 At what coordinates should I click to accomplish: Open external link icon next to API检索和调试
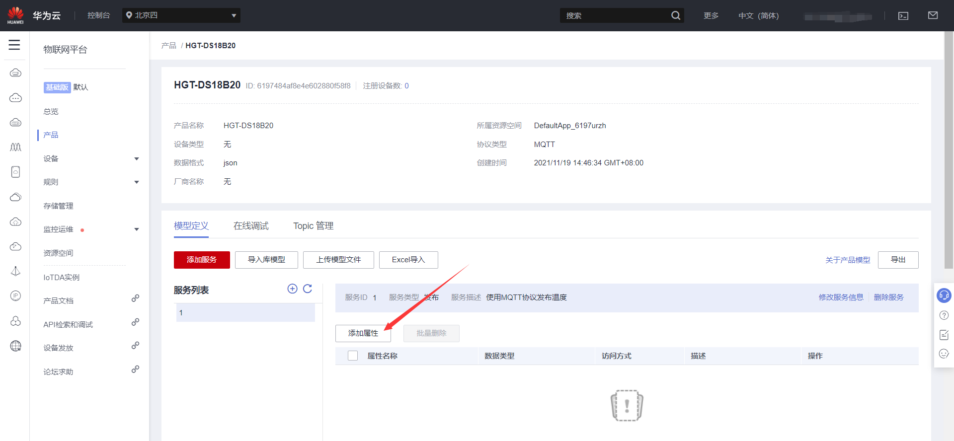[x=135, y=322]
